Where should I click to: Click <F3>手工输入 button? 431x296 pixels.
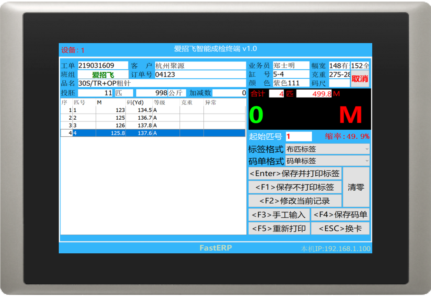[x=279, y=215]
